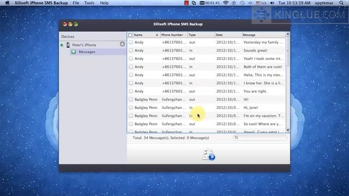Click 'Total: 34 Message(s)' status text
Image resolution: width=349 pixels, height=196 pixels.
(x=151, y=138)
